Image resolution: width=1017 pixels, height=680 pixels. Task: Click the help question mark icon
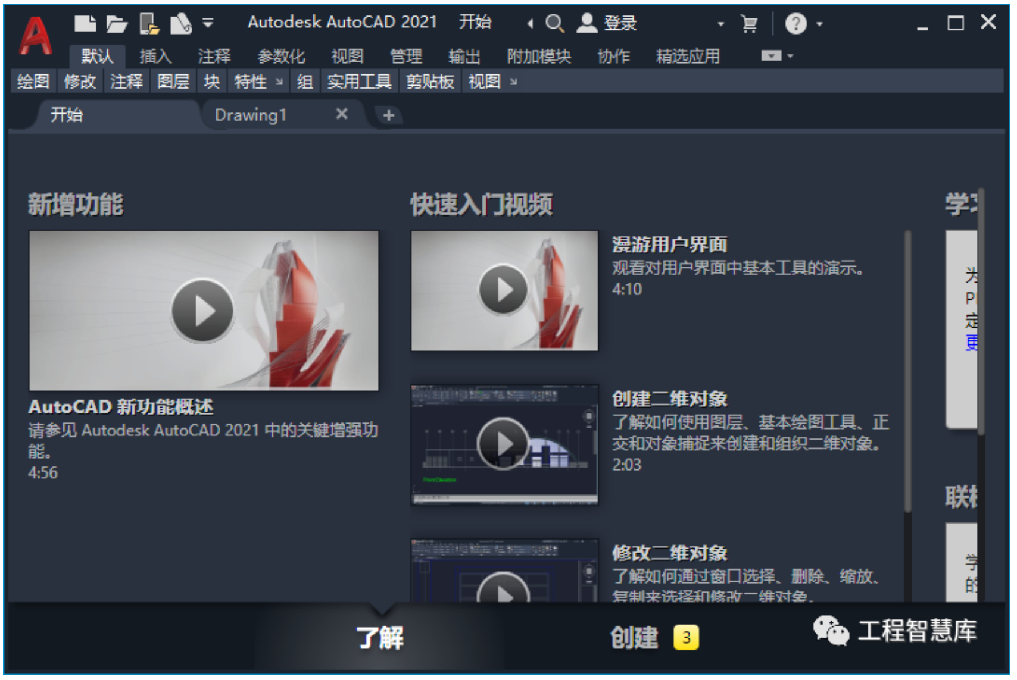pyautogui.click(x=795, y=24)
